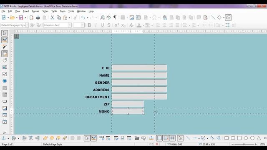
Task: Click the Save document icon
Action: click(21, 17)
